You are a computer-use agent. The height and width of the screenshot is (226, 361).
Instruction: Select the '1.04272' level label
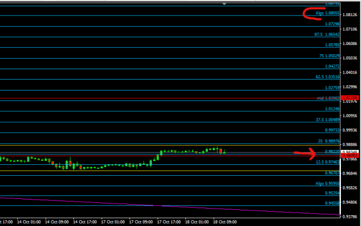[332, 66]
